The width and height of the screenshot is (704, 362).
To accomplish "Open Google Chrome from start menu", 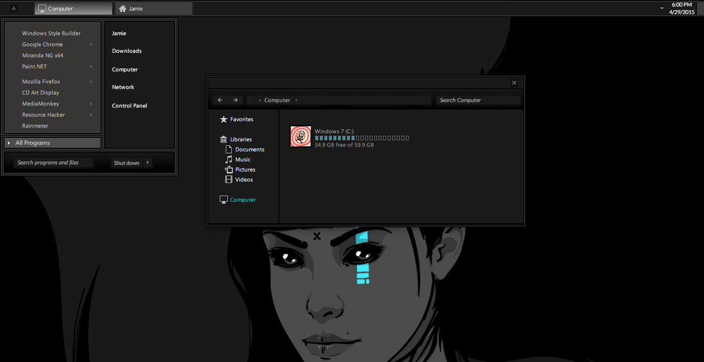I will [42, 44].
